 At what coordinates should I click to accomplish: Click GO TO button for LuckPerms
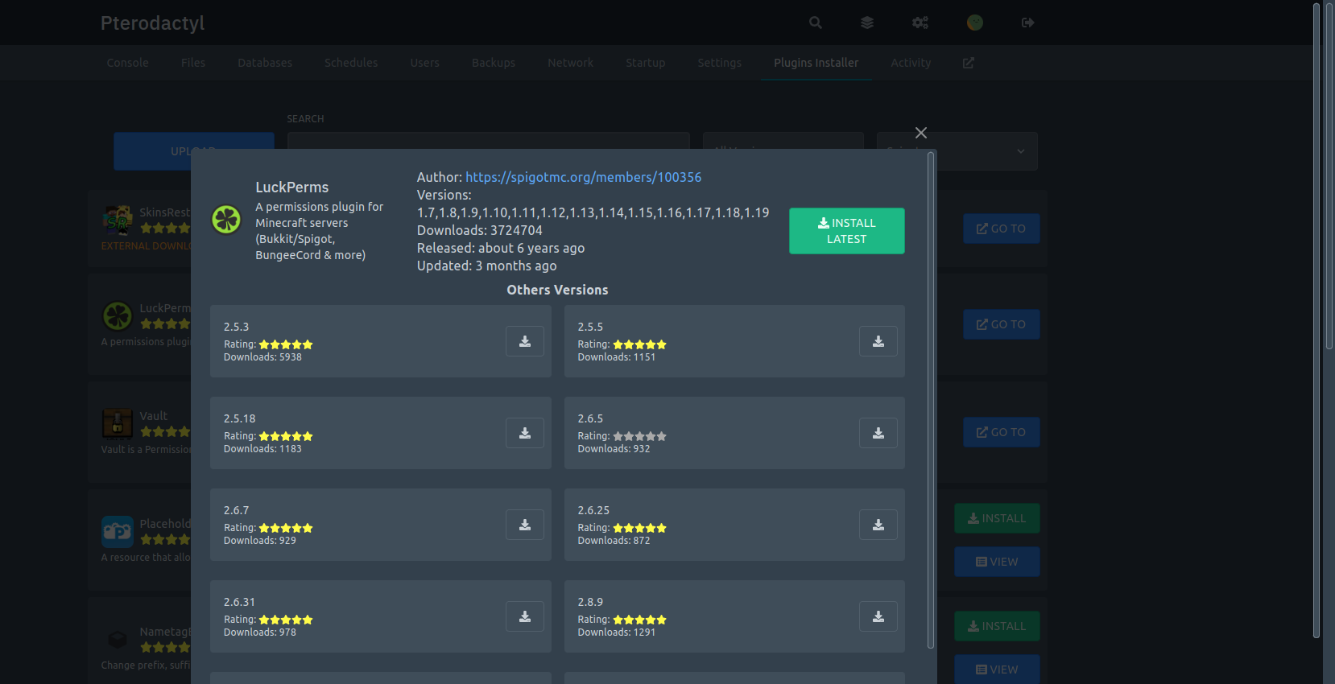[1001, 324]
